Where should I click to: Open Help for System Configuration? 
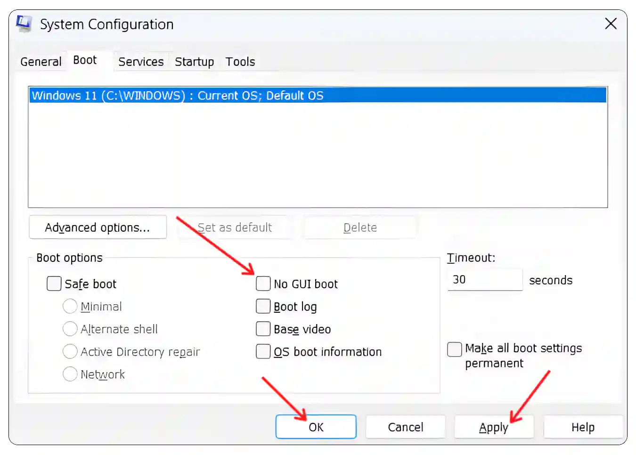(x=583, y=427)
